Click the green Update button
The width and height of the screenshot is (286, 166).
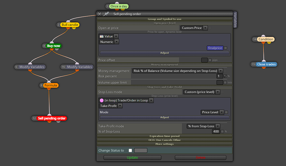132,158
